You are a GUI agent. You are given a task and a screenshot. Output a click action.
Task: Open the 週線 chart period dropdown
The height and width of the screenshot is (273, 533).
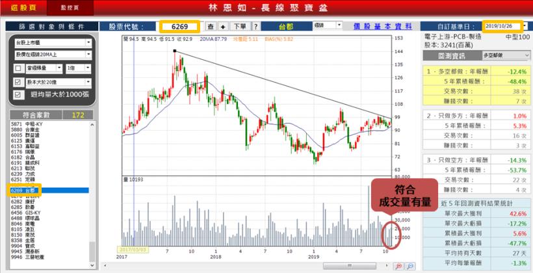pyautogui.click(x=339, y=25)
